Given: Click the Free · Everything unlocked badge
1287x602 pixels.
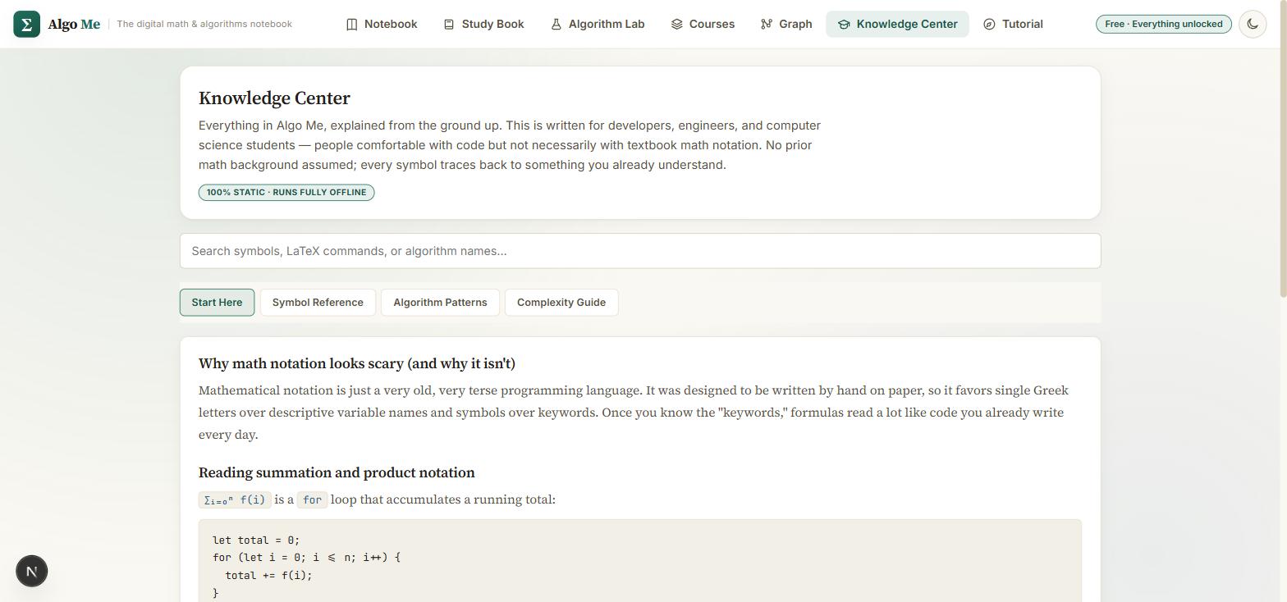Looking at the screenshot, I should (x=1164, y=24).
